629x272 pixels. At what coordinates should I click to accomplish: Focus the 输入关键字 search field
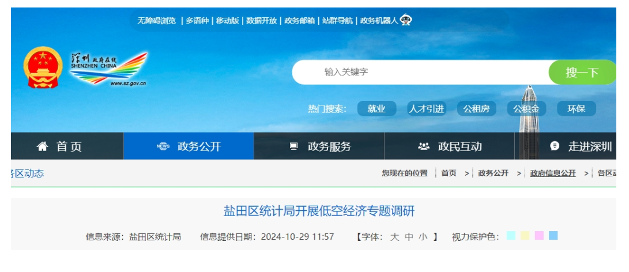pyautogui.click(x=421, y=72)
